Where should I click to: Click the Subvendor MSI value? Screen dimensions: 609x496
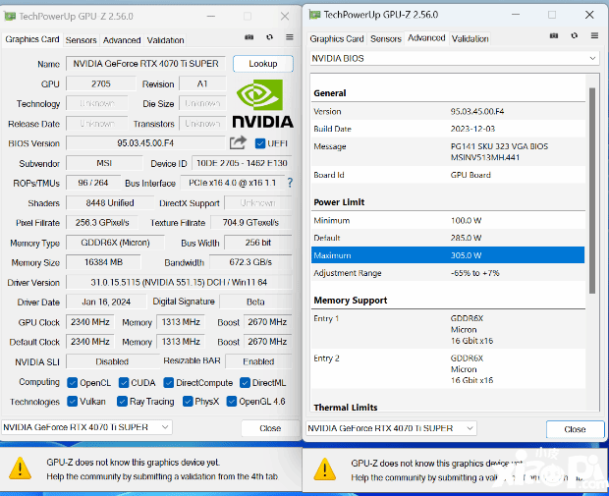(x=104, y=163)
